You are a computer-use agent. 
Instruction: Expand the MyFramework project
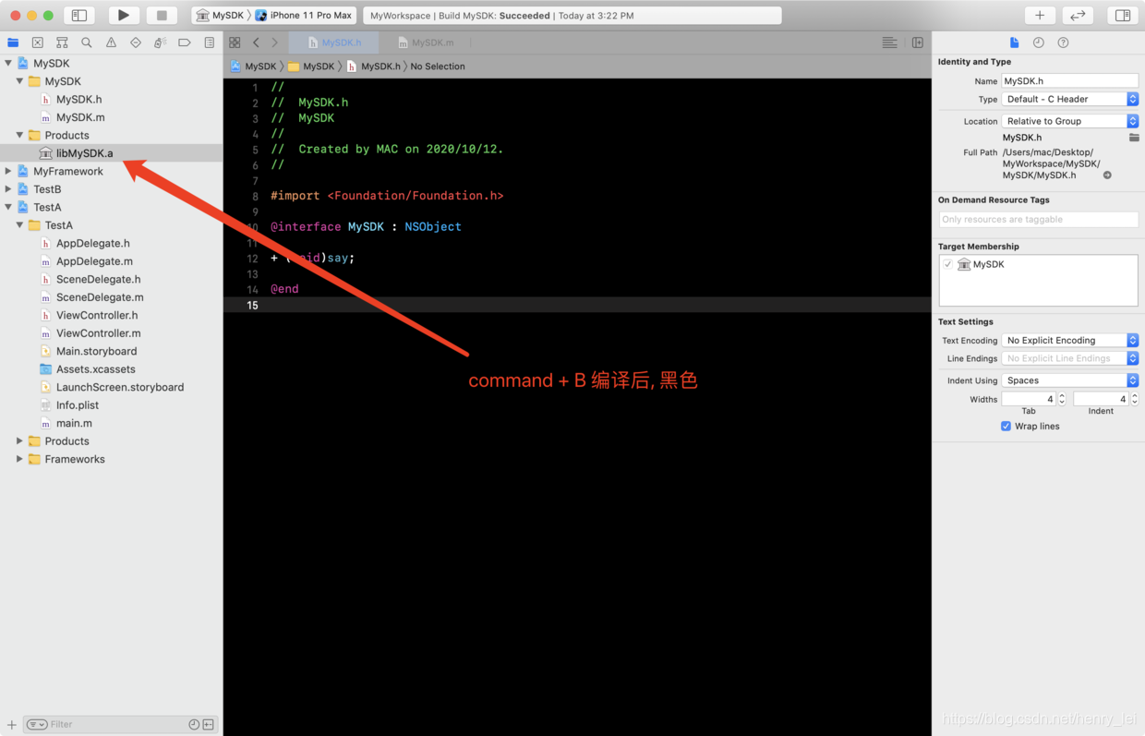point(8,171)
